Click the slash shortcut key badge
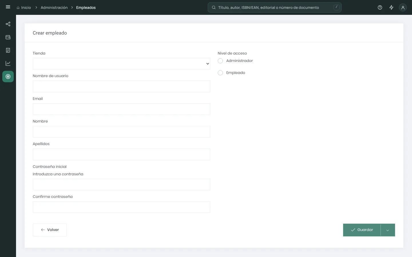Image resolution: width=412 pixels, height=257 pixels. tap(336, 7)
